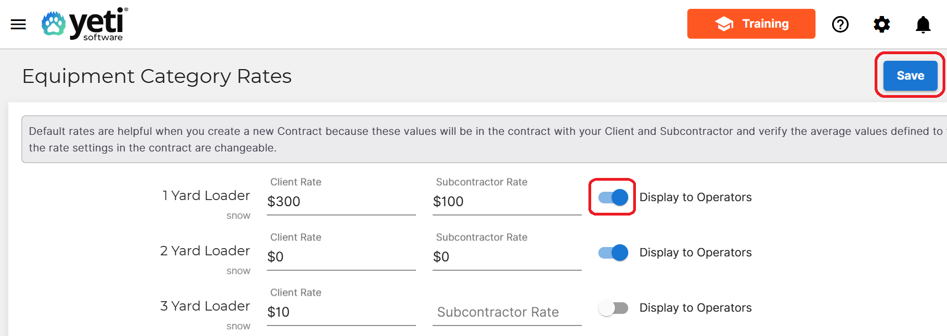The image size is (947, 336).
Task: Open the notifications bell
Action: (x=923, y=24)
